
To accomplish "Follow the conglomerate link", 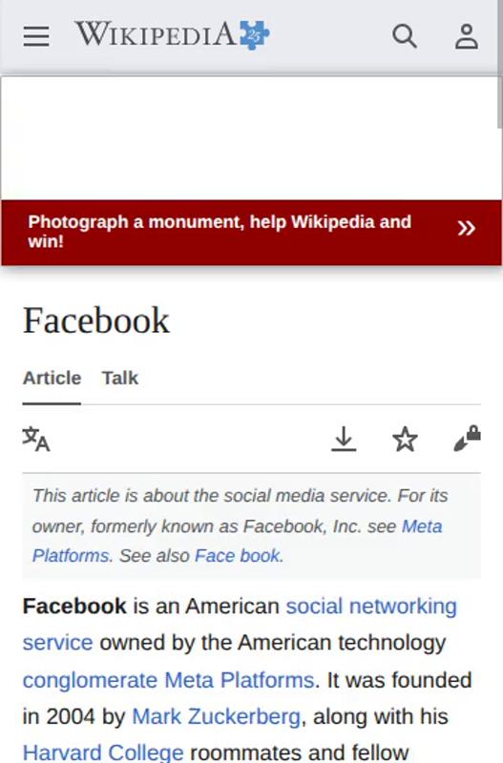I will click(90, 680).
